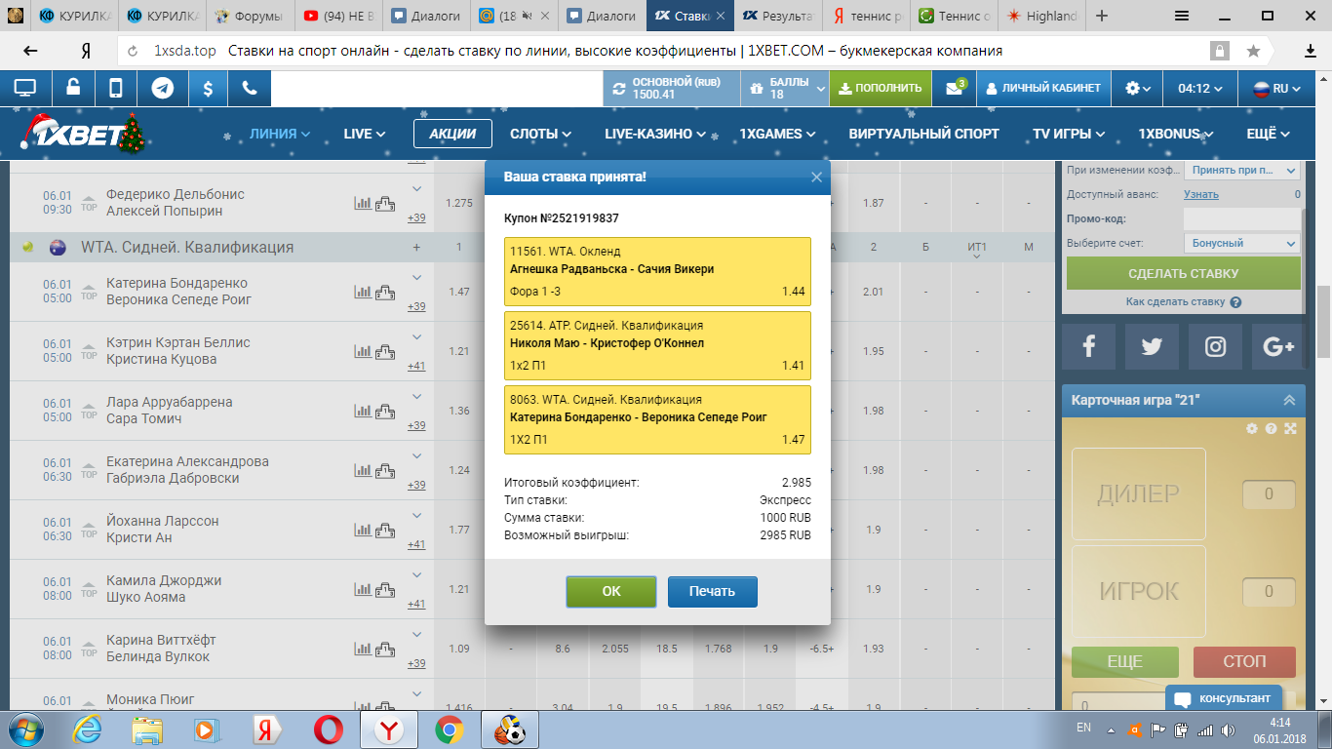Open the Instagram social icon
This screenshot has width=1332, height=749.
pyautogui.click(x=1215, y=346)
